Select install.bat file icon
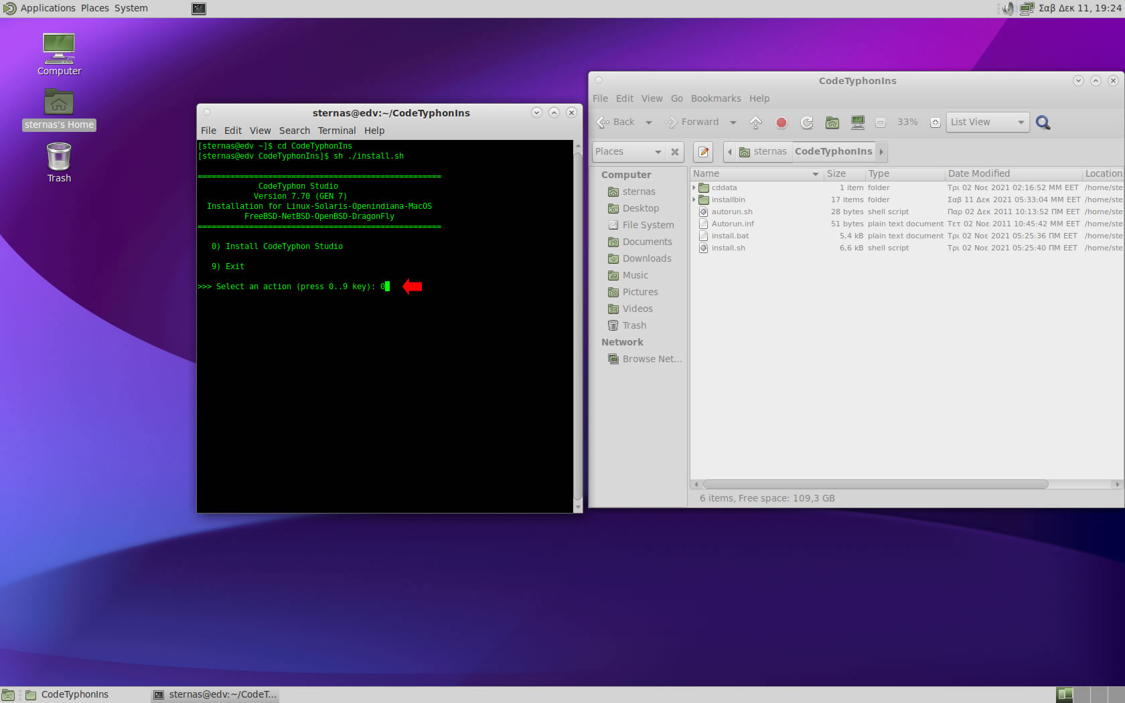Image resolution: width=1125 pixels, height=703 pixels. 704,236
